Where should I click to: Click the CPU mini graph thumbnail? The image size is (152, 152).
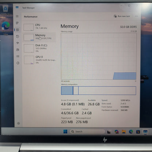[x=28, y=27]
